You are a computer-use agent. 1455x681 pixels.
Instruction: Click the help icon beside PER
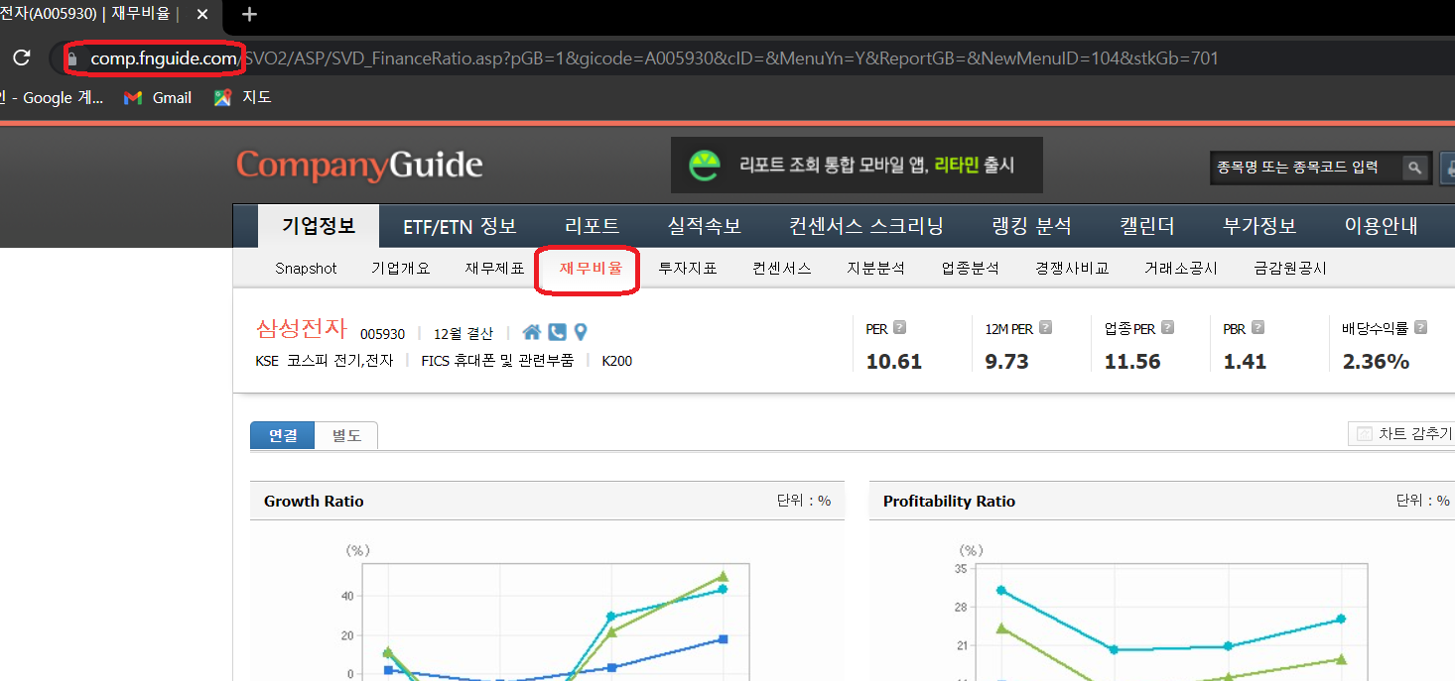(x=899, y=328)
